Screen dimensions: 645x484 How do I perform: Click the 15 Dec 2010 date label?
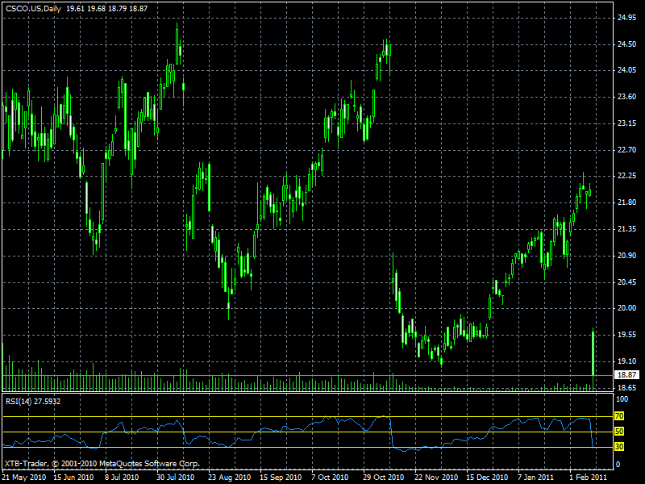tap(487, 478)
